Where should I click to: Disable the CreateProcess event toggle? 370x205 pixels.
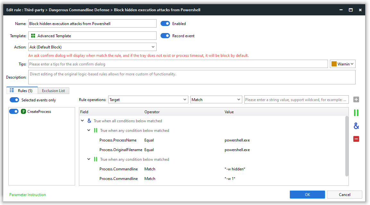tap(14, 112)
